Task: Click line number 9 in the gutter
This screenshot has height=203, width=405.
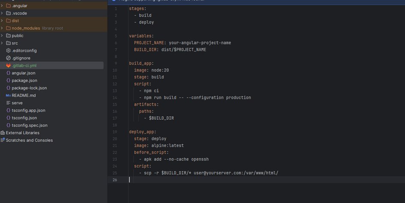Action: pyautogui.click(x=115, y=64)
